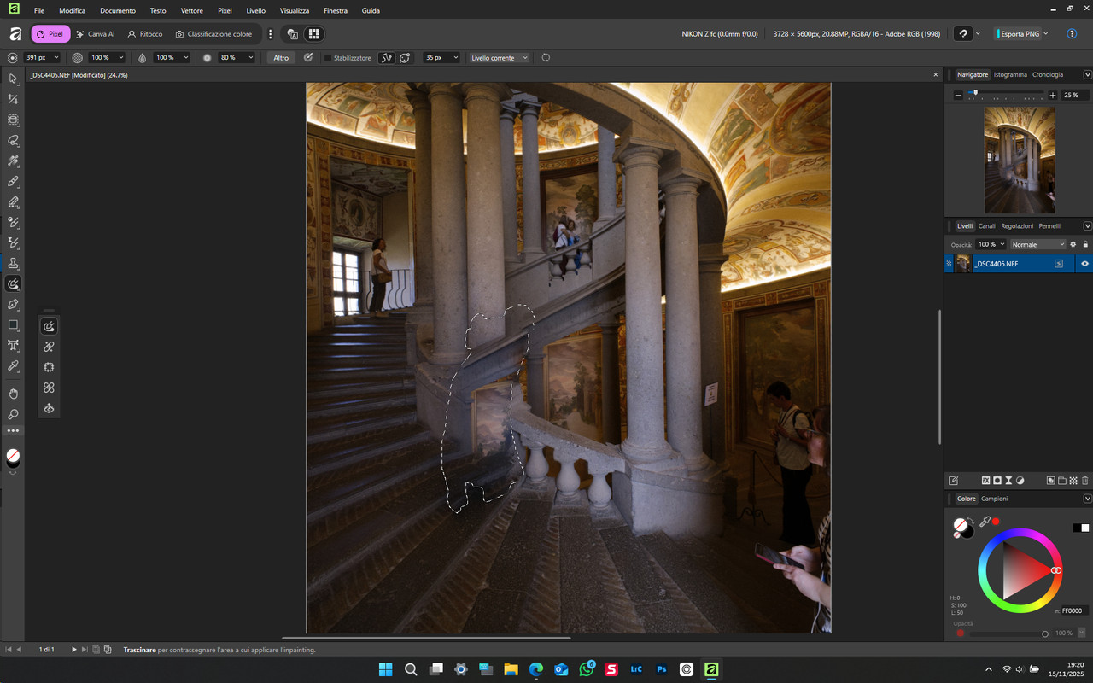This screenshot has width=1093, height=683.
Task: Click the Altro button
Action: [x=281, y=58]
